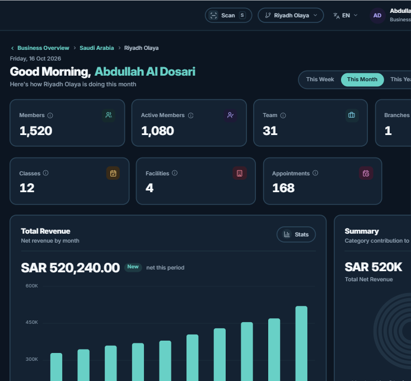Open Business Overview breadcrumb link
411x381 pixels.
coord(43,48)
